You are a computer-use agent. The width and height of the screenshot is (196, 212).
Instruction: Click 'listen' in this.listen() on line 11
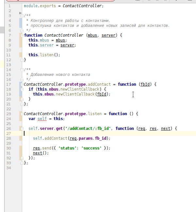(x=47, y=55)
